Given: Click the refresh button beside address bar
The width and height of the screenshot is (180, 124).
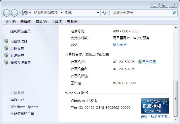Looking at the screenshot, I should [105, 13].
